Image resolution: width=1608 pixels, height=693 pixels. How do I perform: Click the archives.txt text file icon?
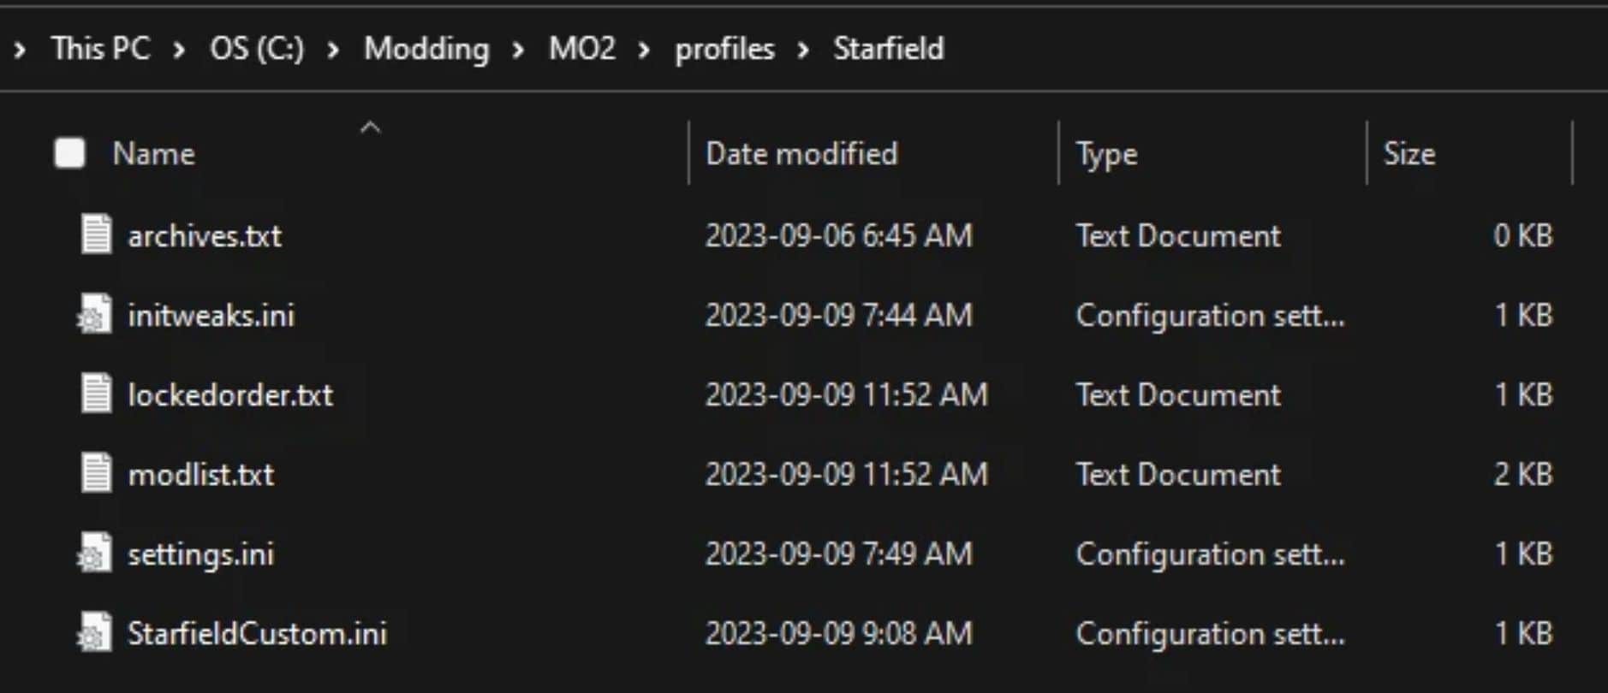coord(96,235)
